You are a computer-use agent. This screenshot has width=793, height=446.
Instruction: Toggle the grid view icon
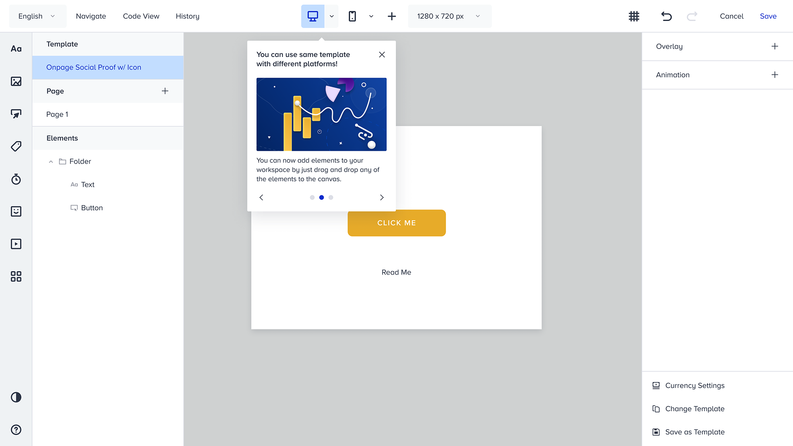pos(634,16)
